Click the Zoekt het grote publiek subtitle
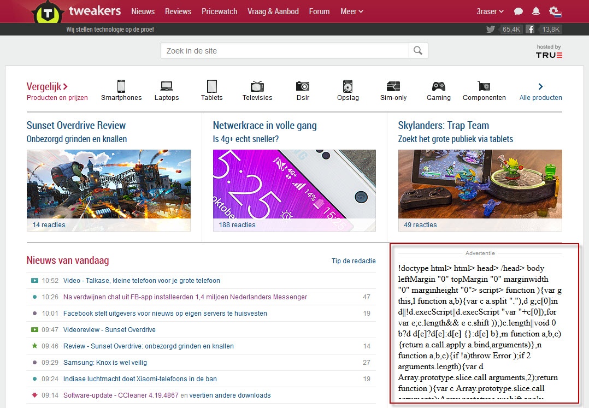This screenshot has height=408, width=589. tap(455, 139)
